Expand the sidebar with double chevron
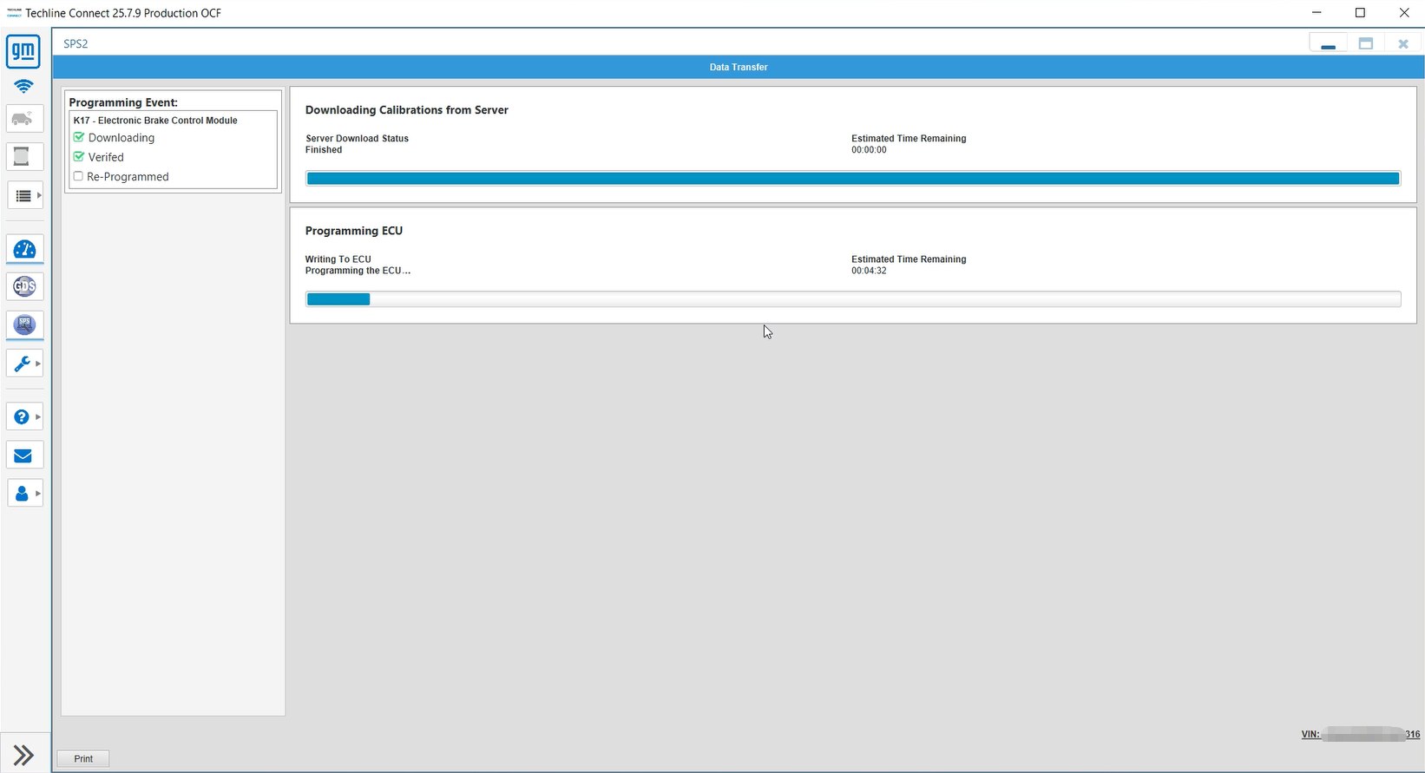The height and width of the screenshot is (773, 1425). click(x=23, y=755)
